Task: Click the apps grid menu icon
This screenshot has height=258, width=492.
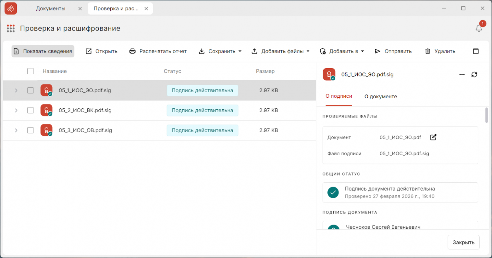Action: [11, 28]
